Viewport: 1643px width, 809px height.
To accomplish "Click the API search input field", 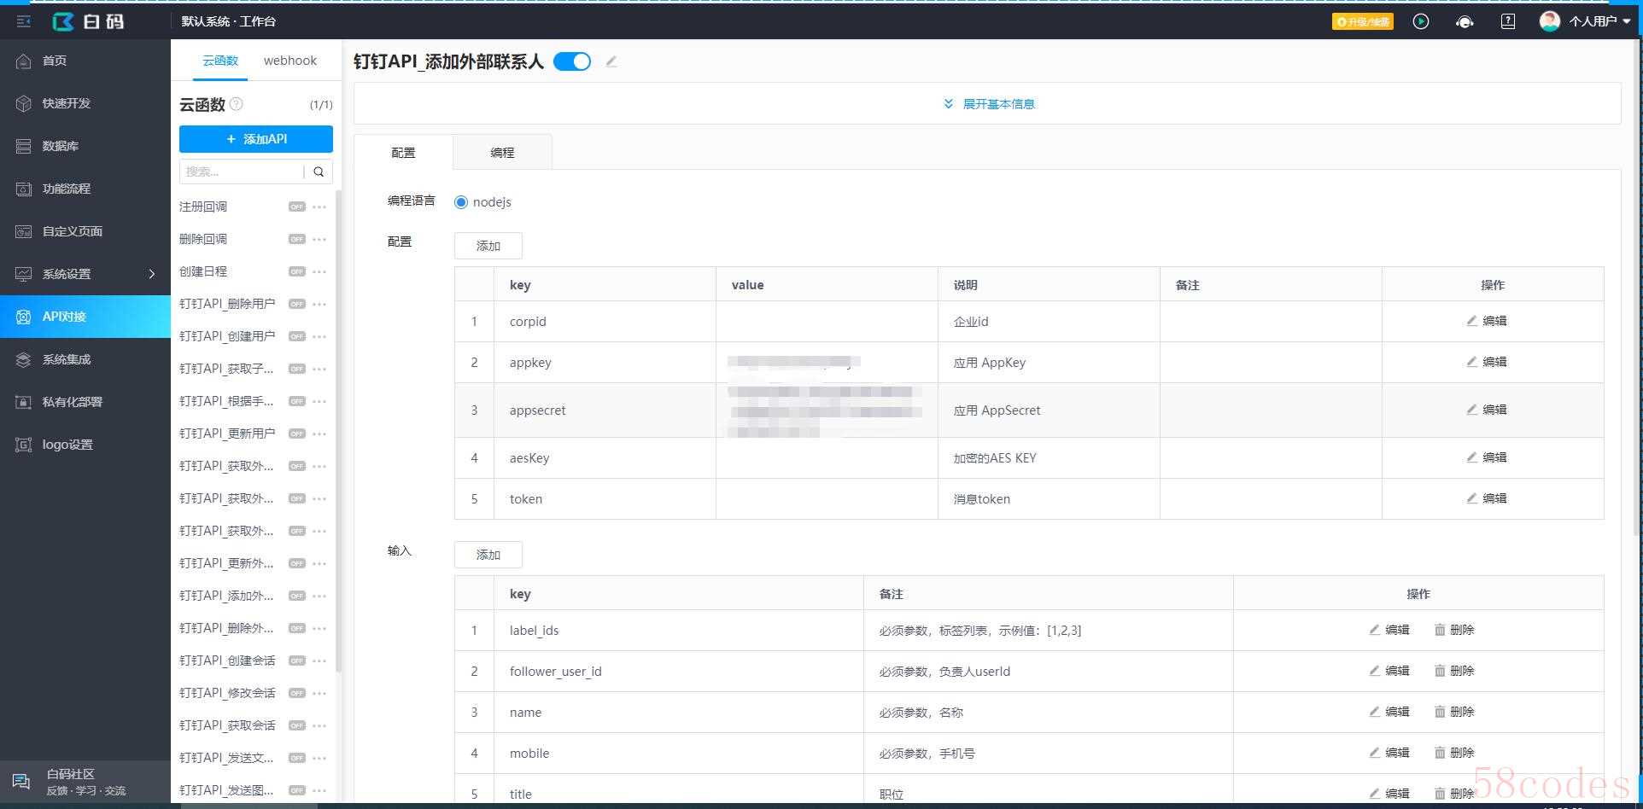I will (242, 172).
